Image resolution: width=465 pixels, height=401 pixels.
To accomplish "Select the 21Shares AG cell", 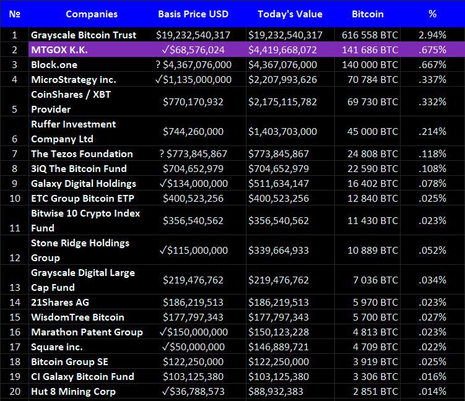I will pos(60,303).
